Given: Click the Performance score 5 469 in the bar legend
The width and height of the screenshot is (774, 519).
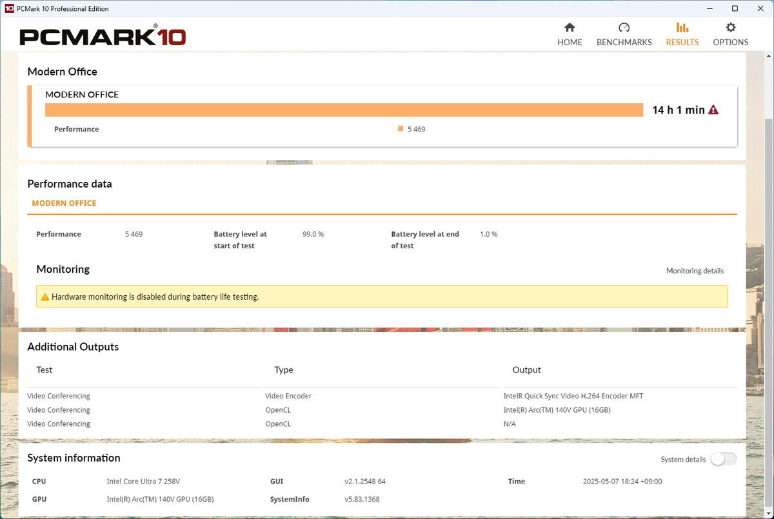Looking at the screenshot, I should coord(416,129).
